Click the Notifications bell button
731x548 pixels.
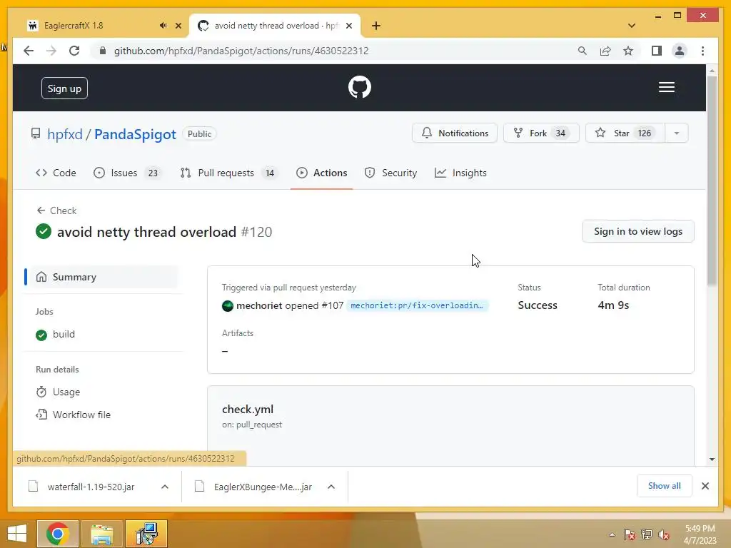click(455, 133)
